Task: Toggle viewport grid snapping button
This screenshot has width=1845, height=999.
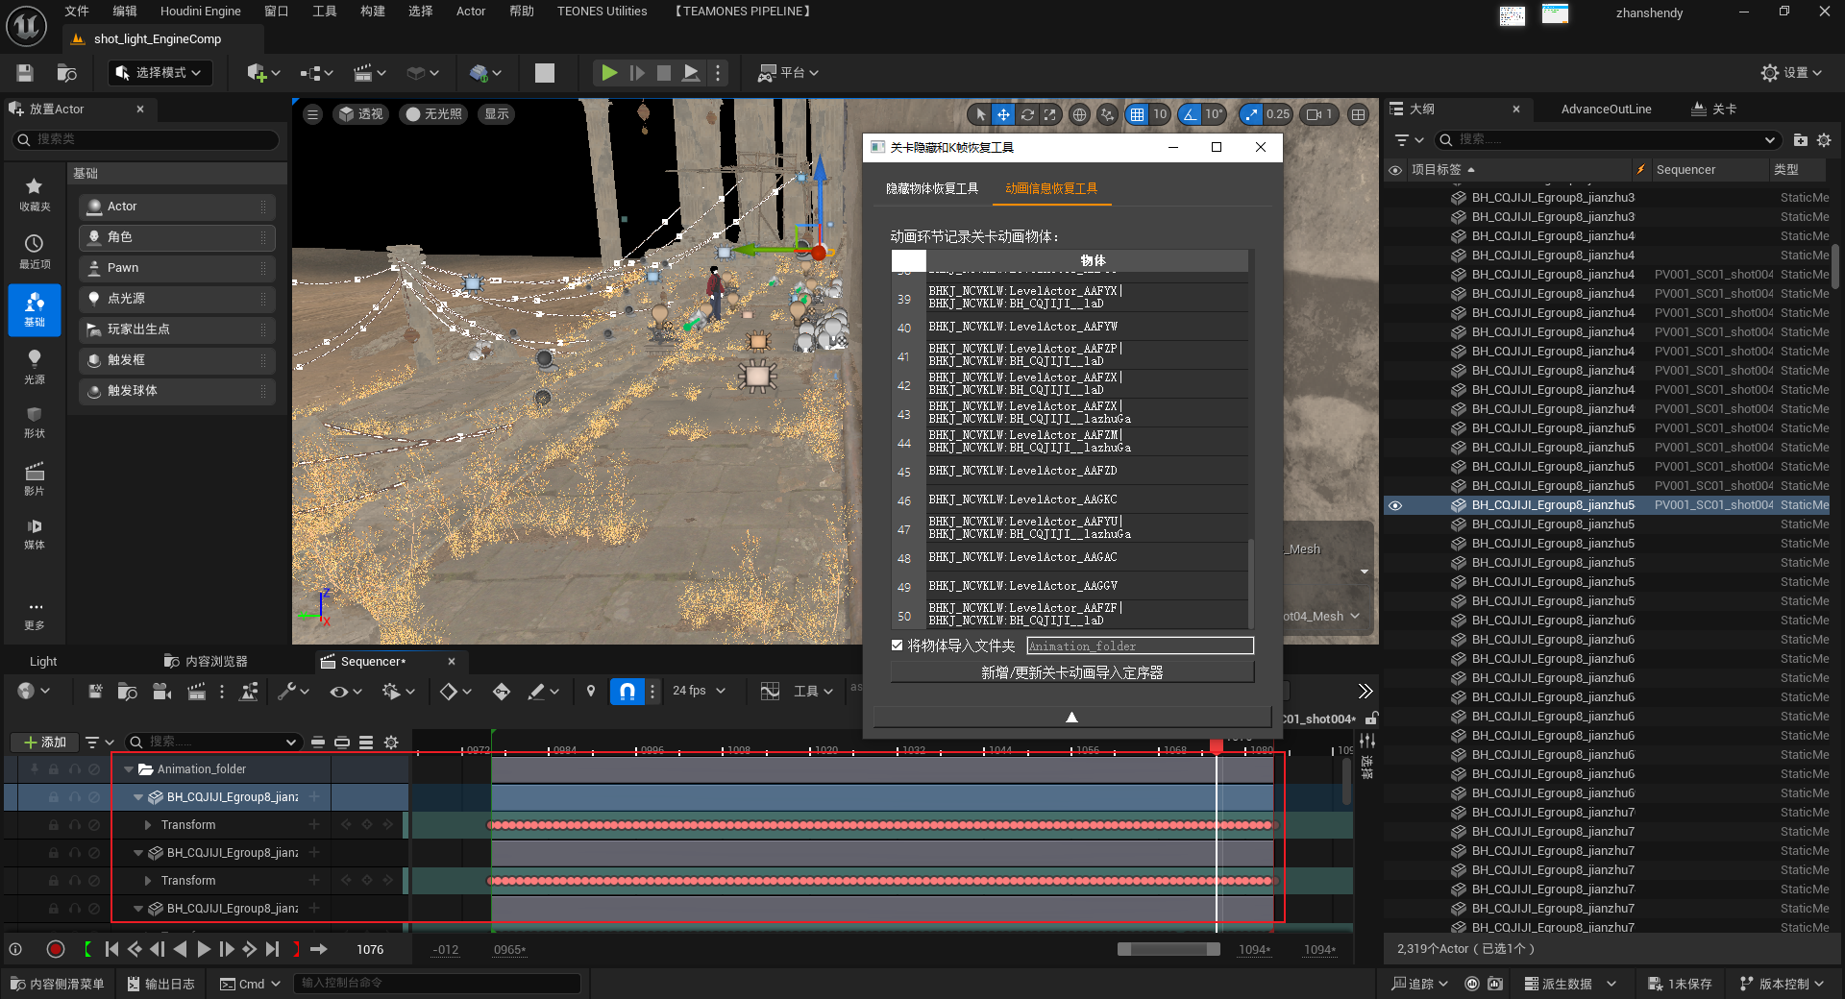Action: coord(1138,114)
